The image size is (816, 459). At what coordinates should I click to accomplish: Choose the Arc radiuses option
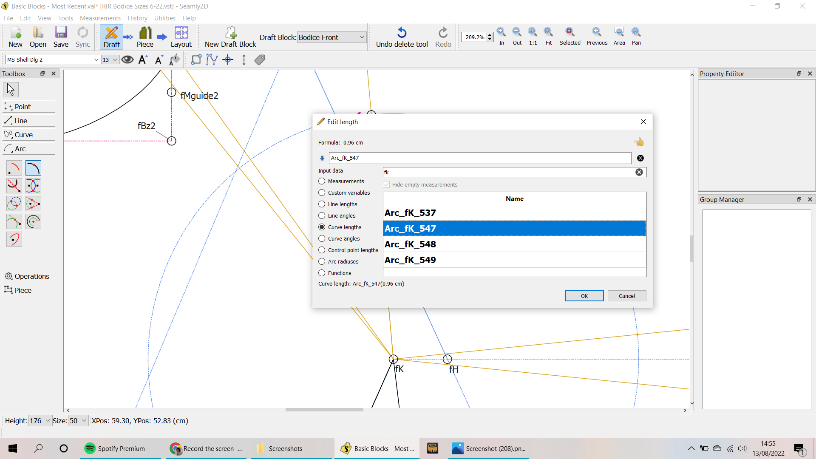click(x=322, y=262)
